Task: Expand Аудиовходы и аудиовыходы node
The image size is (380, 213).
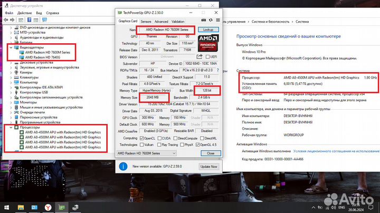Action: pyautogui.click(x=11, y=37)
